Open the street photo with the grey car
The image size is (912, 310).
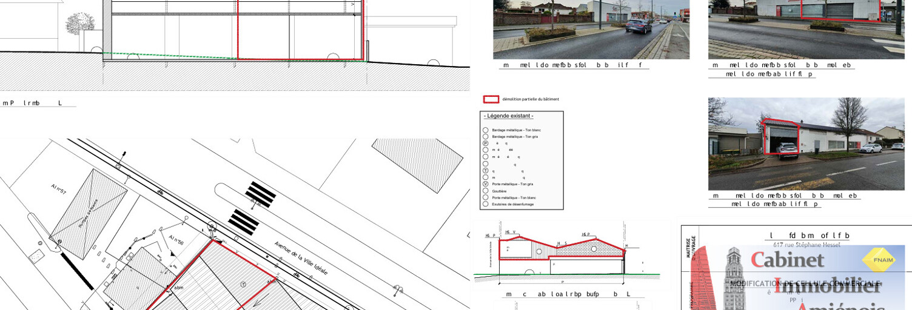[x=591, y=29]
